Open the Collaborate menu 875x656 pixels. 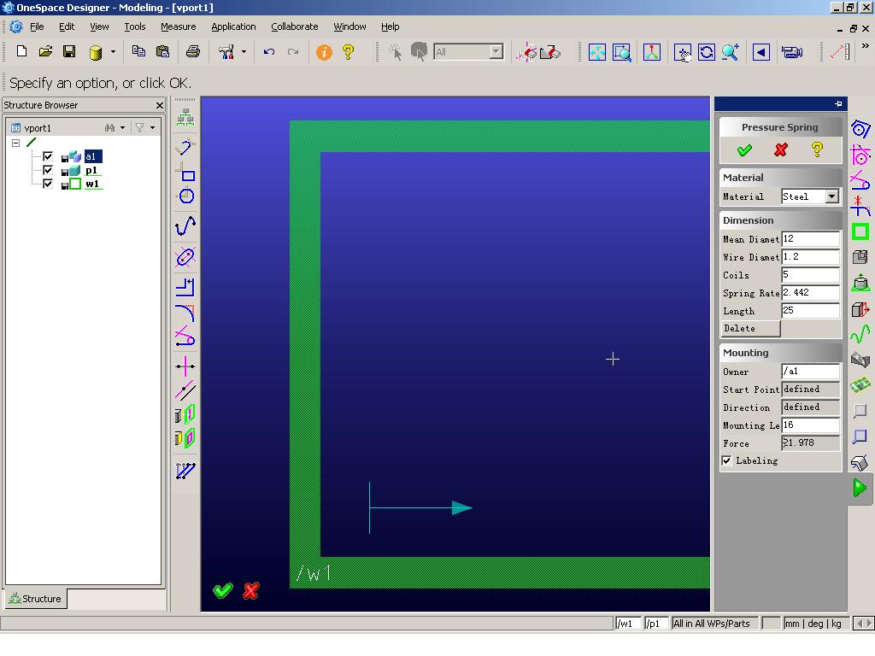(x=294, y=26)
